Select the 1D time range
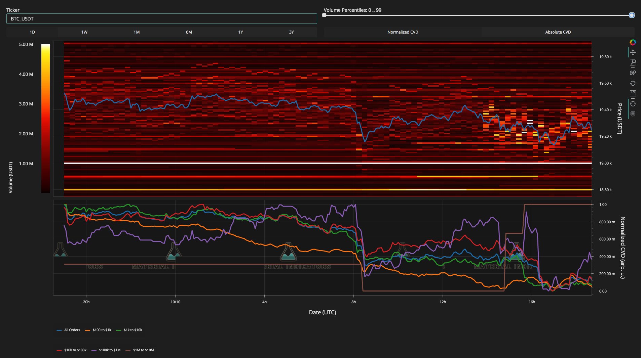 [x=32, y=32]
